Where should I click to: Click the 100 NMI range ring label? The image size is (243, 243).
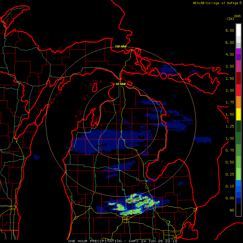tap(121, 46)
